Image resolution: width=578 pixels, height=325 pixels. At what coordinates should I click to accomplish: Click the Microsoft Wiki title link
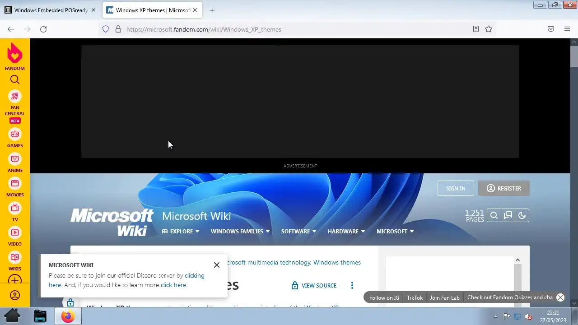click(x=196, y=216)
